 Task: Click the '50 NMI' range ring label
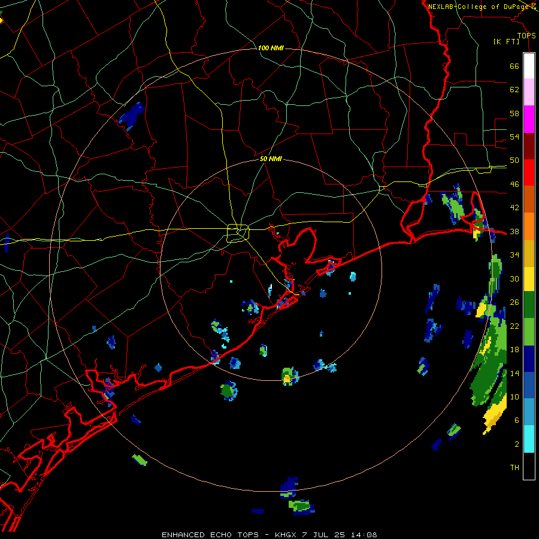pyautogui.click(x=271, y=159)
